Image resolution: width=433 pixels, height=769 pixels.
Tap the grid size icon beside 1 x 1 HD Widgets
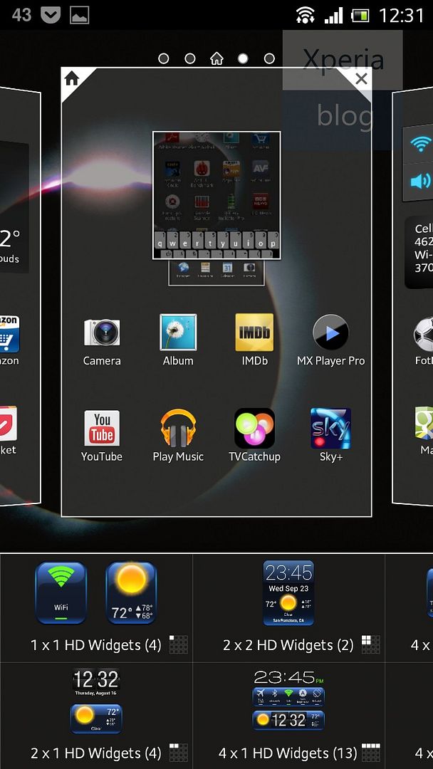click(x=179, y=645)
